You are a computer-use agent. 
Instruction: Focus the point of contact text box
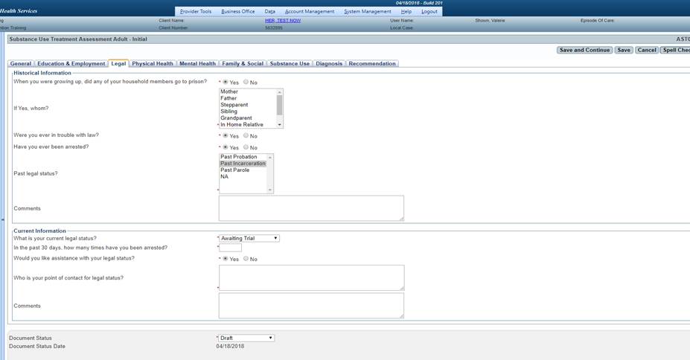coord(311,277)
